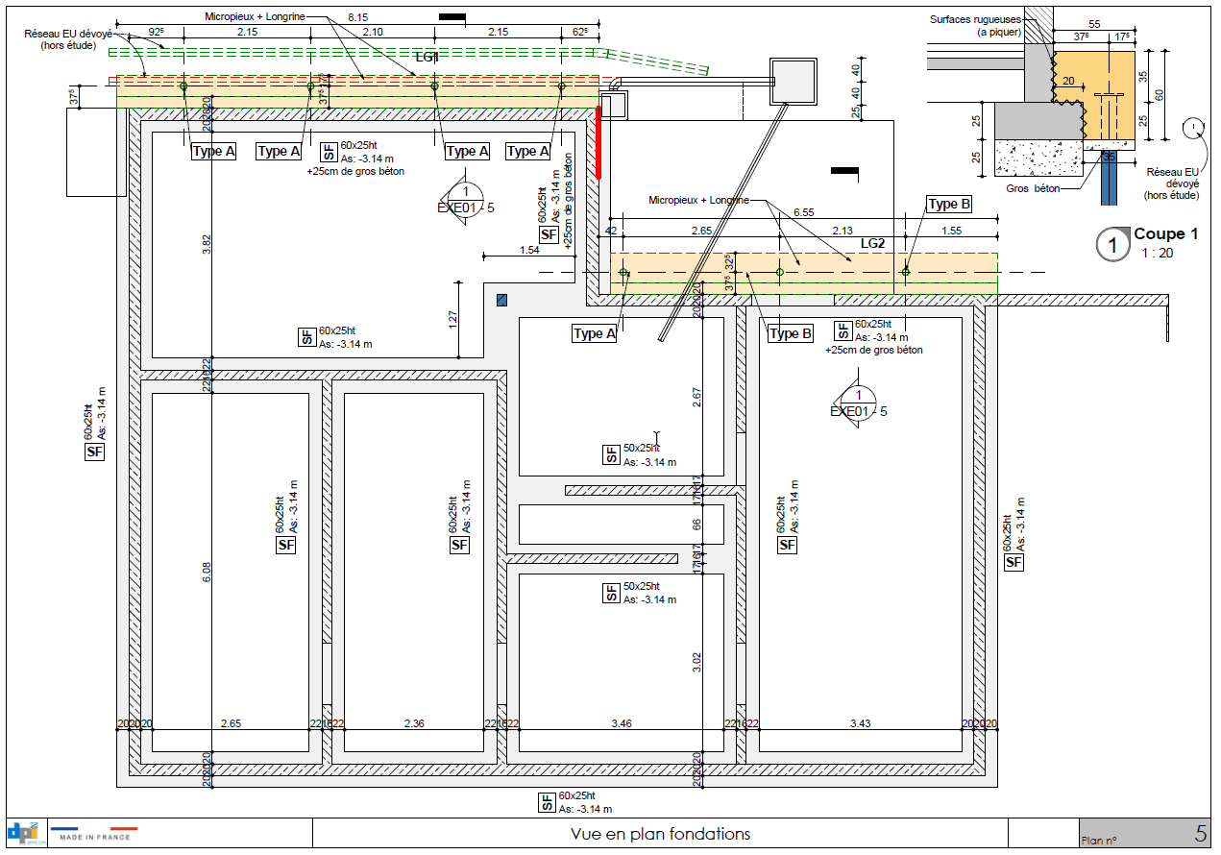Select the dpi company logo
This screenshot has width=1221, height=855.
point(21,834)
